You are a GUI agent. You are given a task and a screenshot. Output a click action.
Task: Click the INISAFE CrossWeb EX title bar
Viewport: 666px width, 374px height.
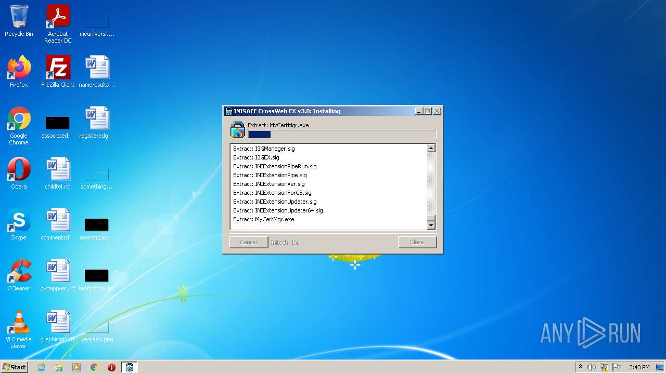[x=333, y=111]
